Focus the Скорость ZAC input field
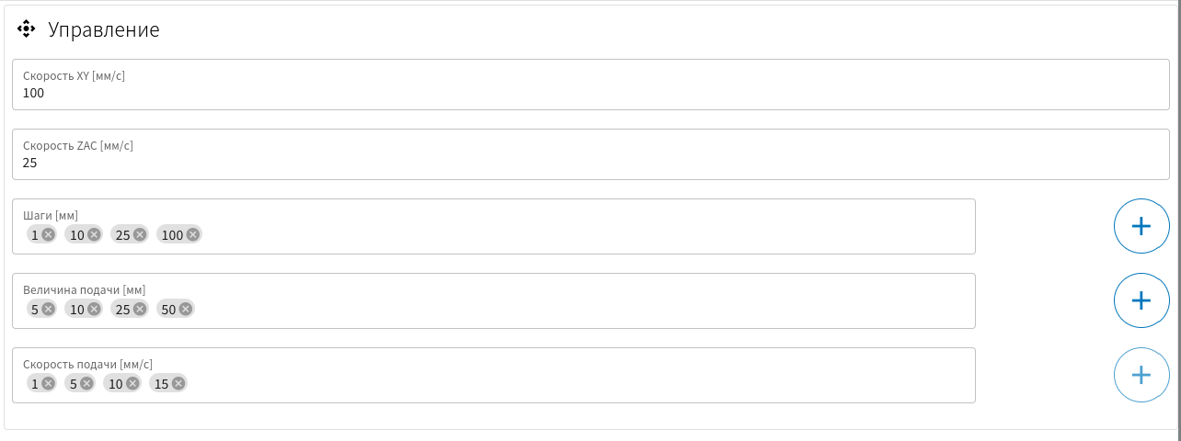 (x=590, y=154)
